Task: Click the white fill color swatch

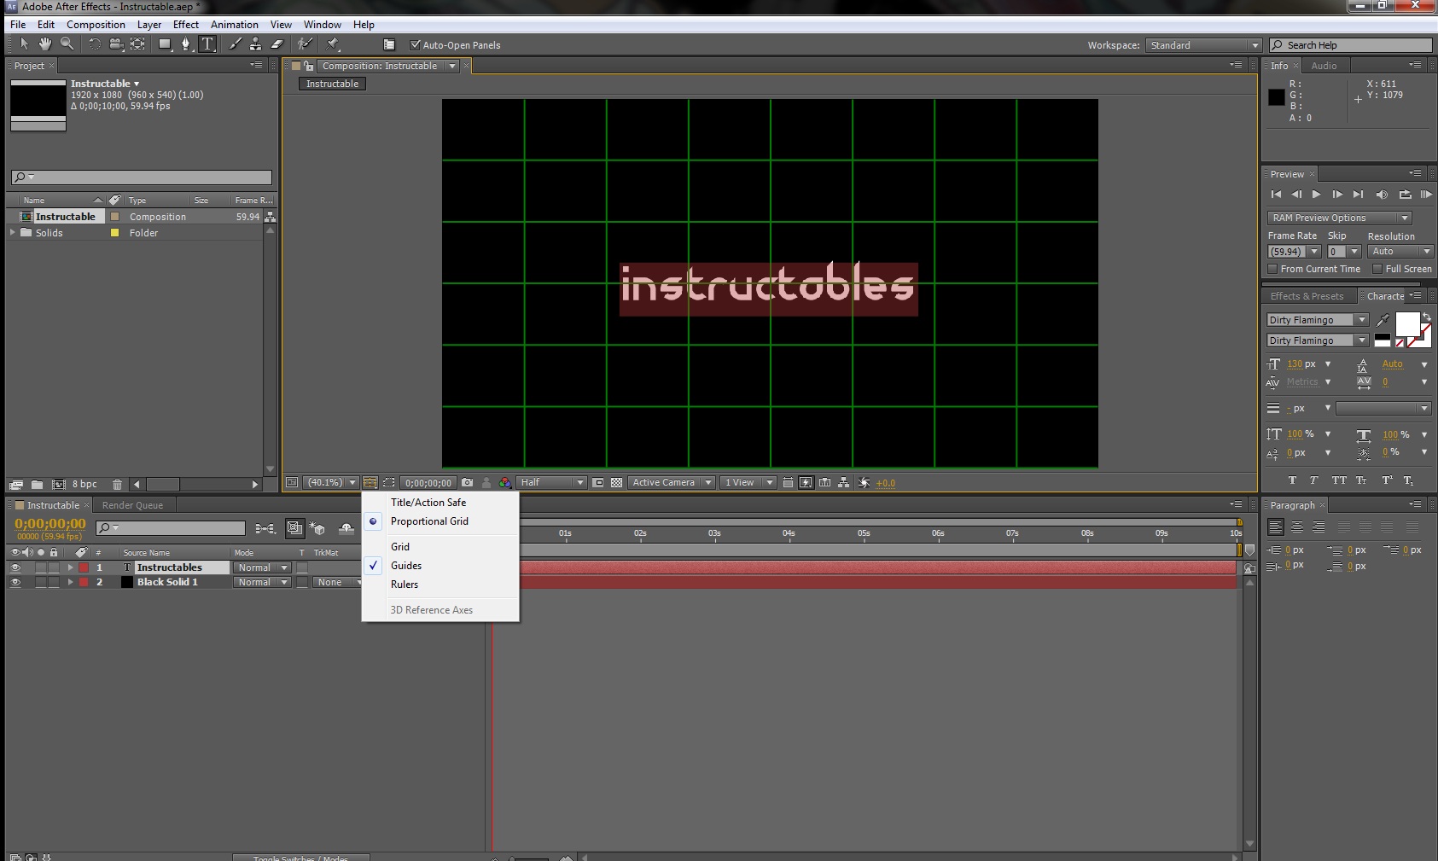Action: [1406, 324]
